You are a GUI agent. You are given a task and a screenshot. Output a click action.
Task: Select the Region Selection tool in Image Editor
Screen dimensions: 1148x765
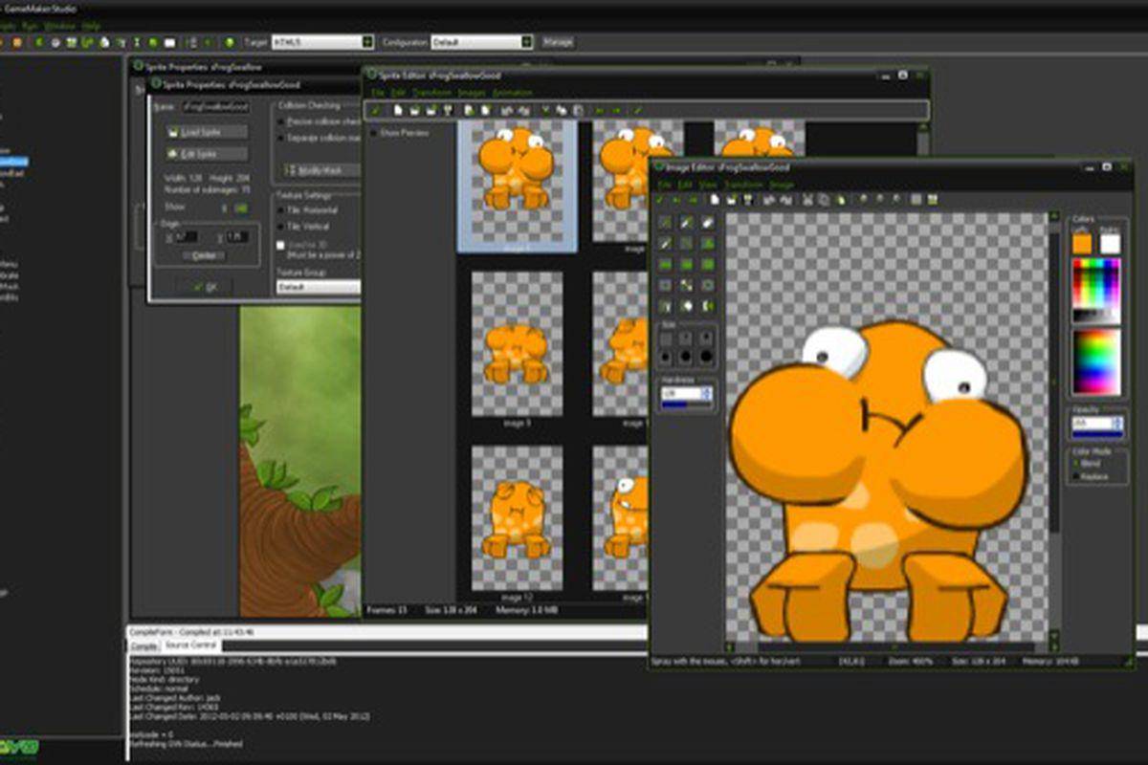point(665,286)
